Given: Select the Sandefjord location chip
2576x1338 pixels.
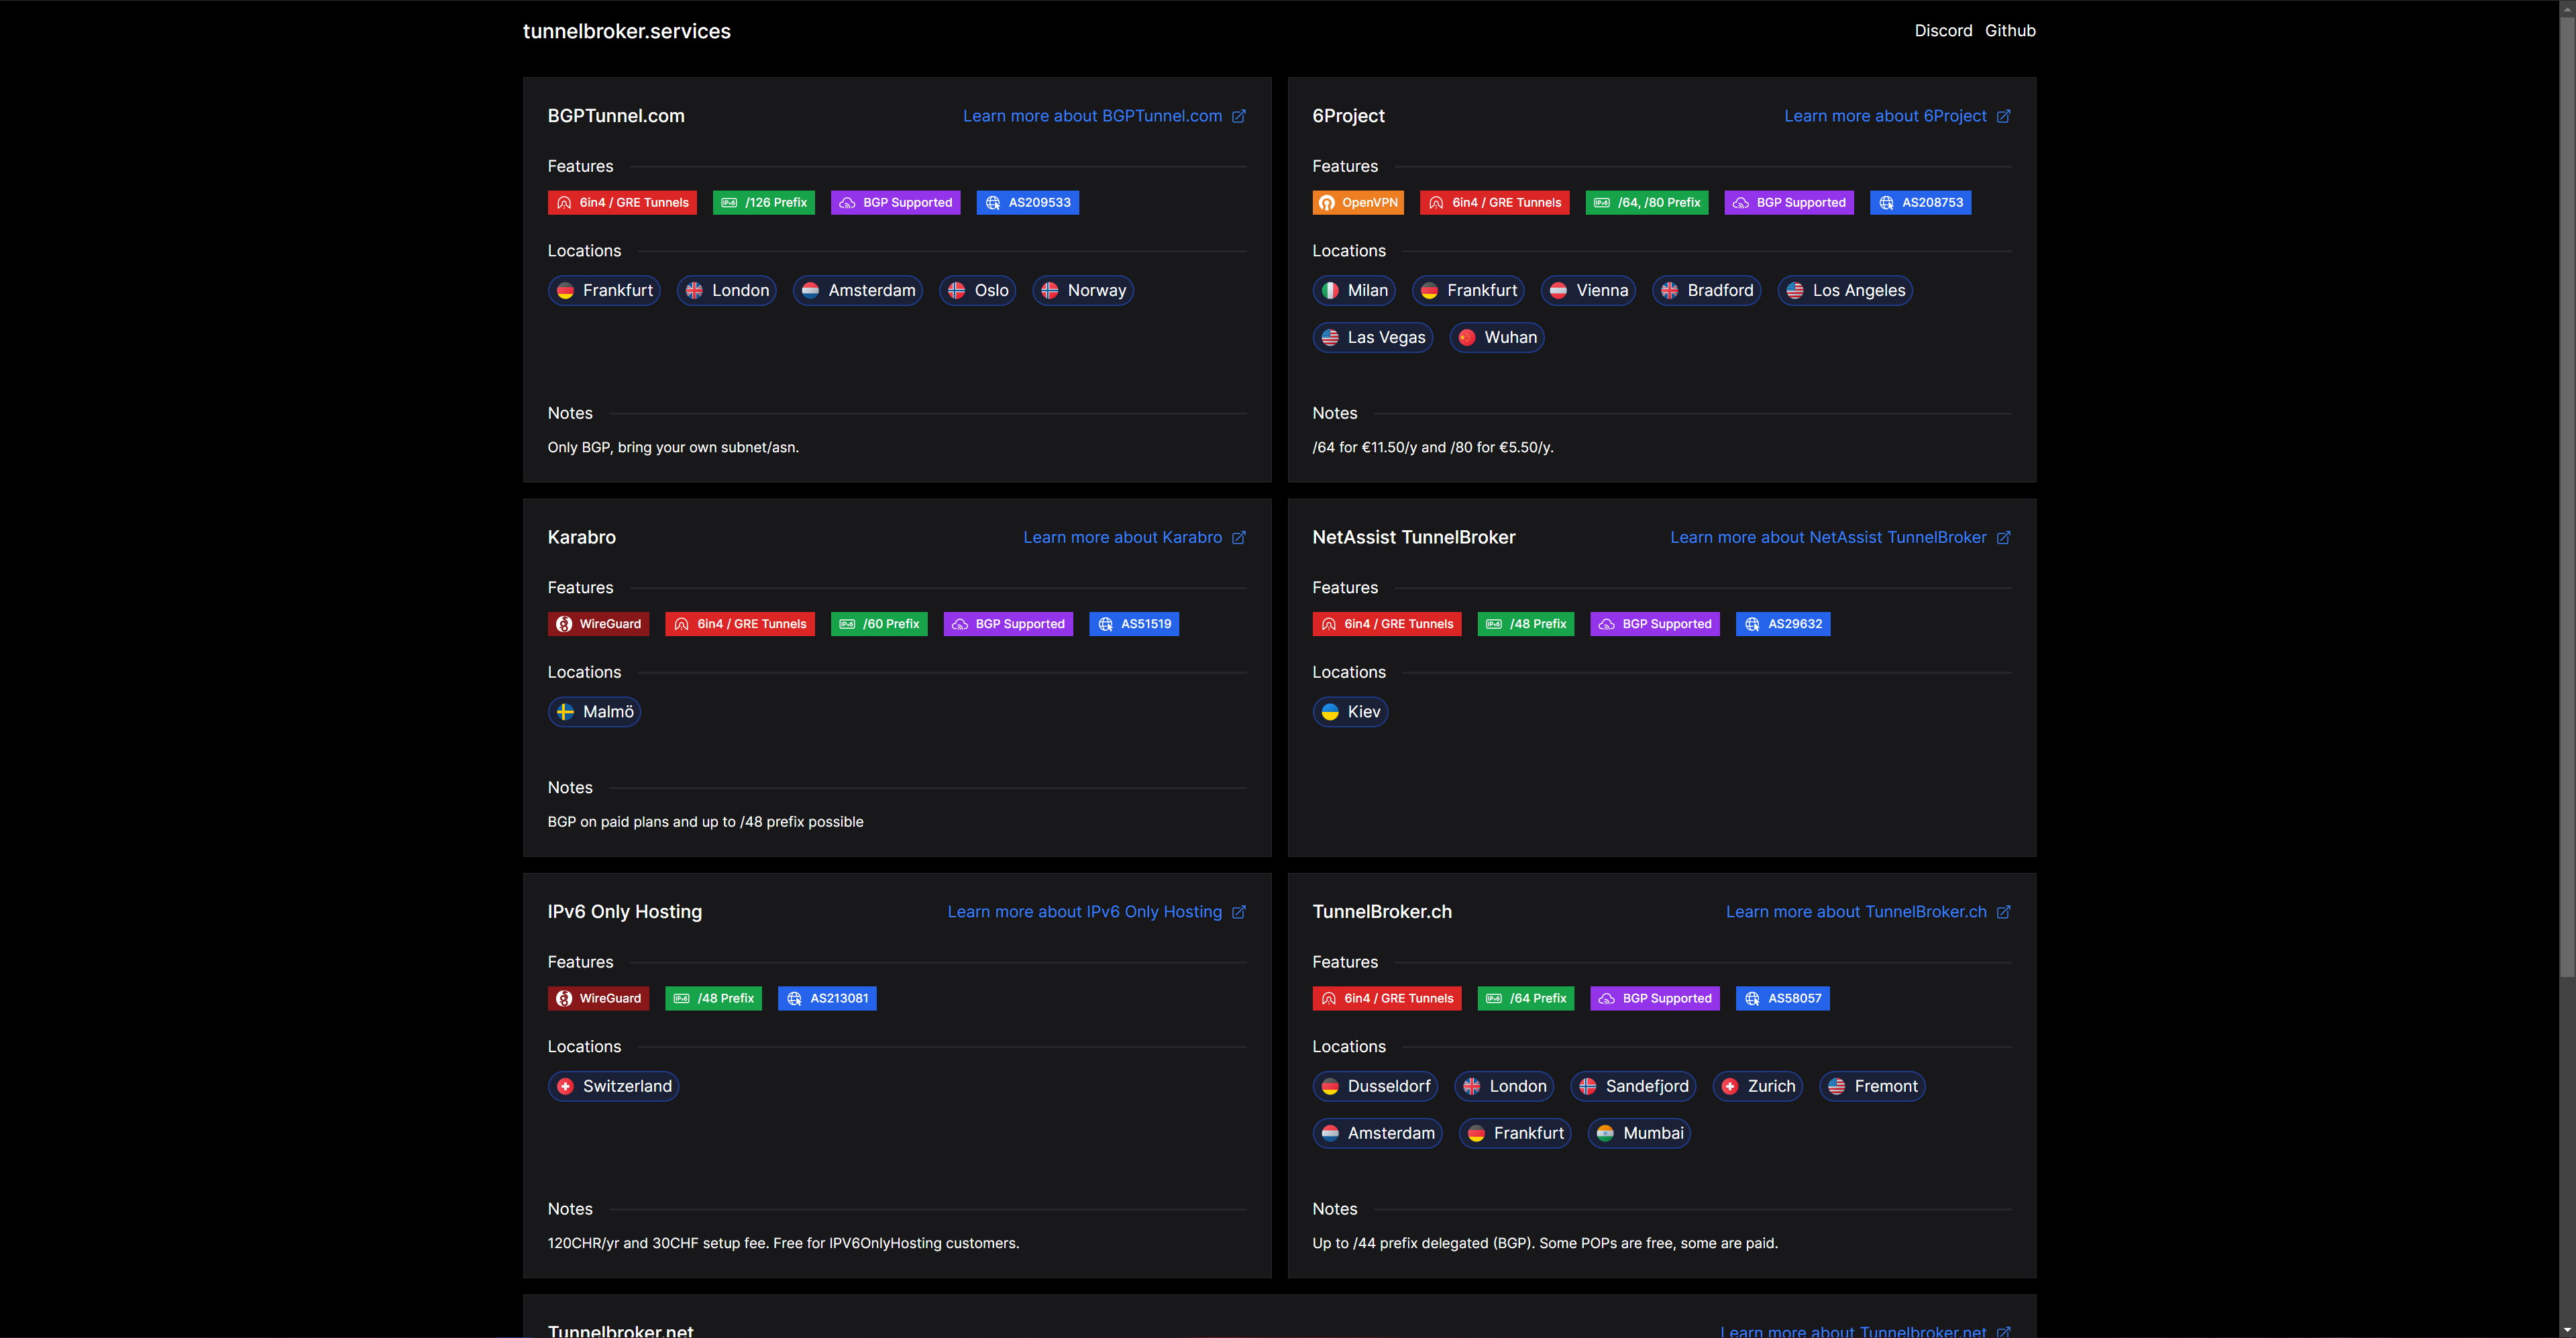Looking at the screenshot, I should tap(1633, 1087).
